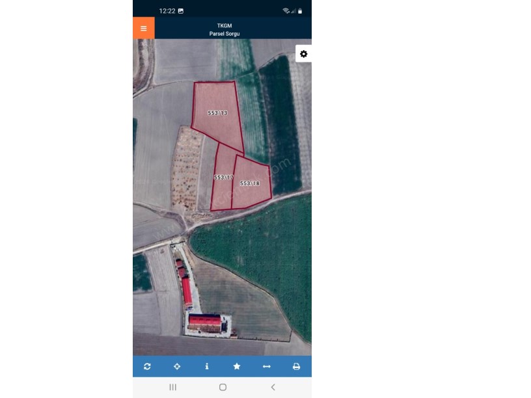Tap the 12:22 clock in status bar
The width and height of the screenshot is (531, 398).
[x=167, y=11]
